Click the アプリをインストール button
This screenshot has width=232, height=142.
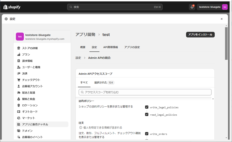200,35
